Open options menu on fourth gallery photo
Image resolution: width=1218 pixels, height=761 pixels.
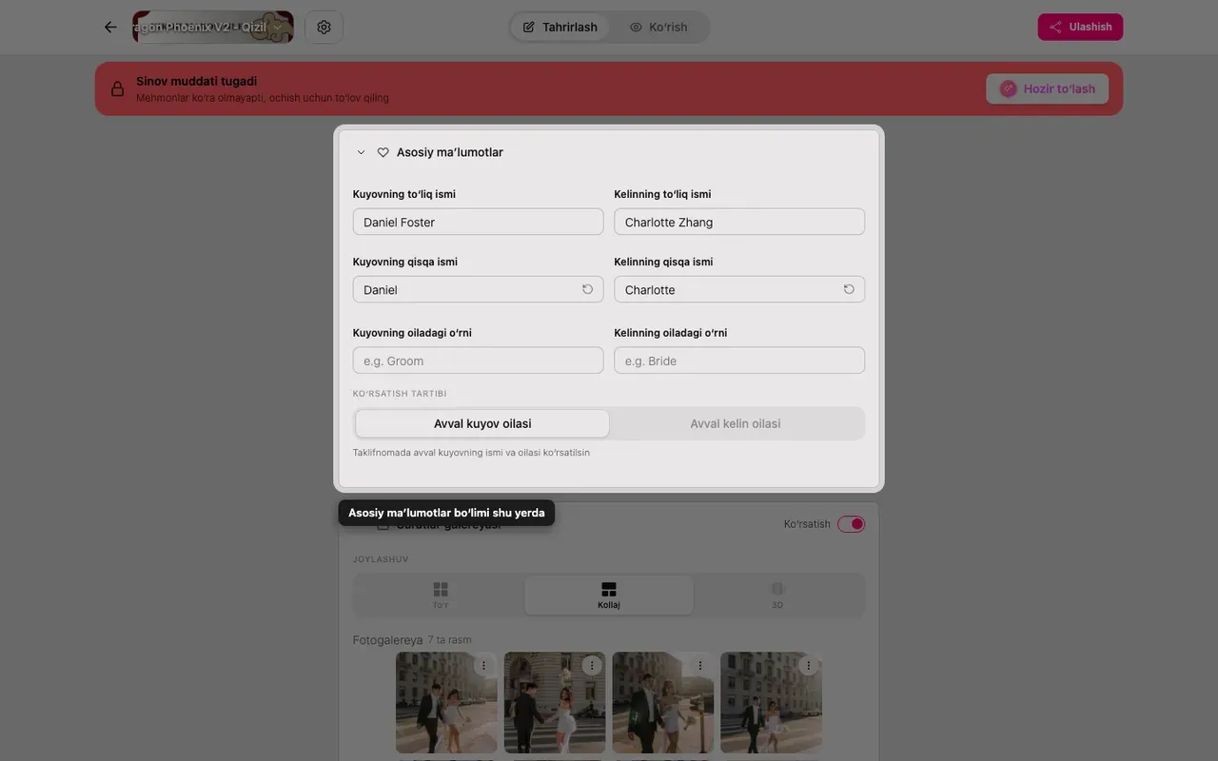pos(809,666)
